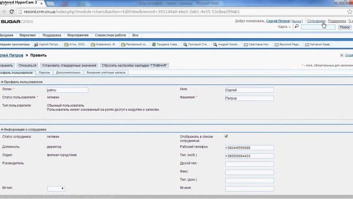
Task: Click the Логин field containing petrov
Action: coord(67,90)
